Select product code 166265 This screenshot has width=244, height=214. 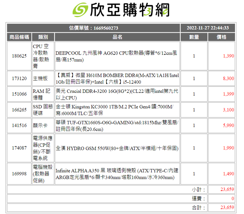pyautogui.click(x=19, y=110)
